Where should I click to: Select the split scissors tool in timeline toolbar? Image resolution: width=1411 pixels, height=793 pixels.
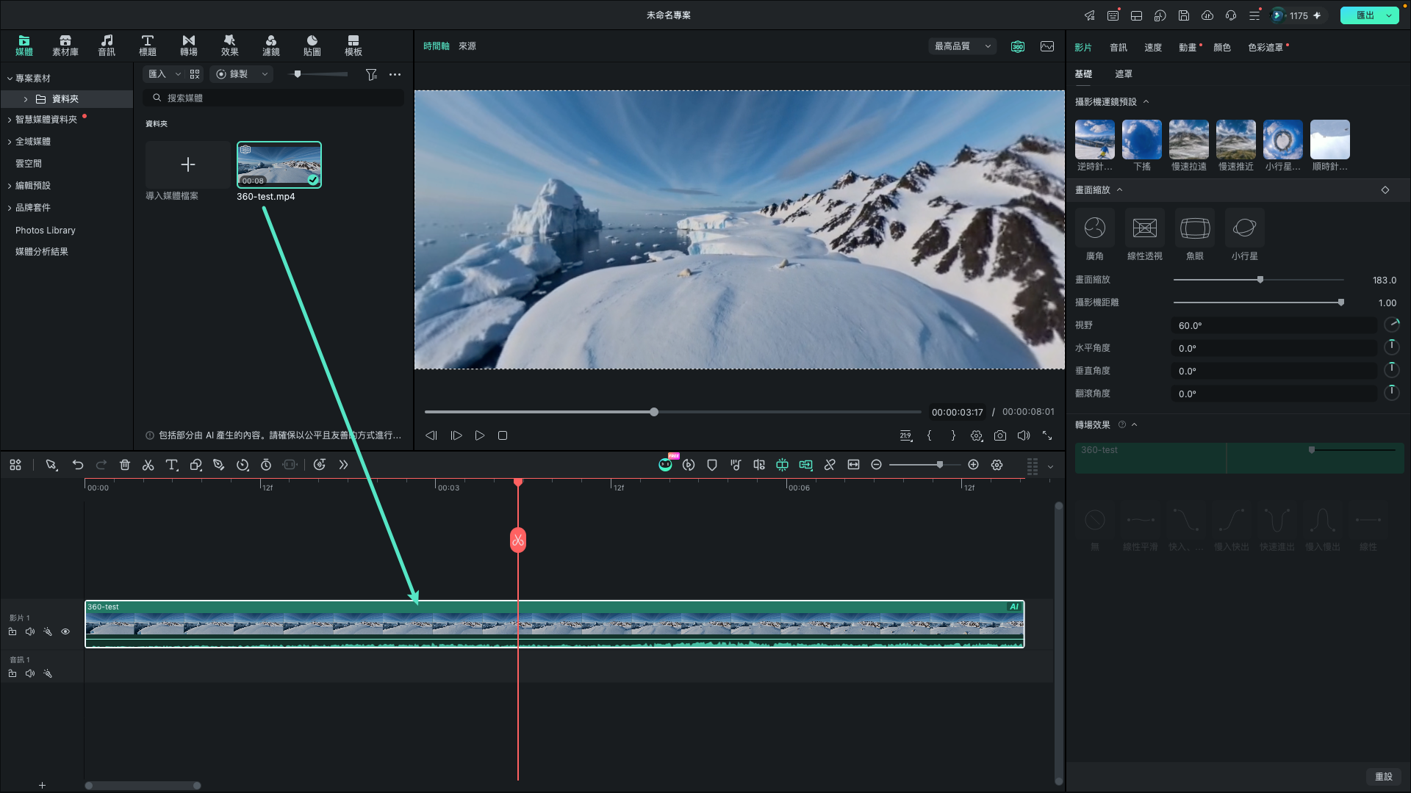[148, 465]
